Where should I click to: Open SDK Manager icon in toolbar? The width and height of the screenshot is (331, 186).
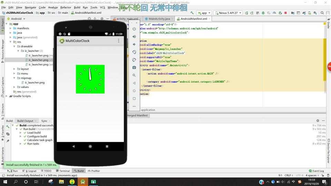[315, 13]
